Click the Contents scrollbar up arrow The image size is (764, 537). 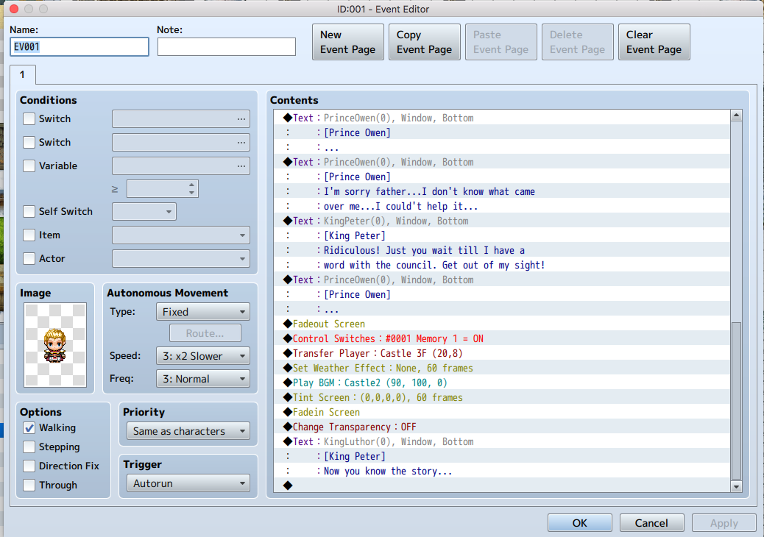pos(736,115)
